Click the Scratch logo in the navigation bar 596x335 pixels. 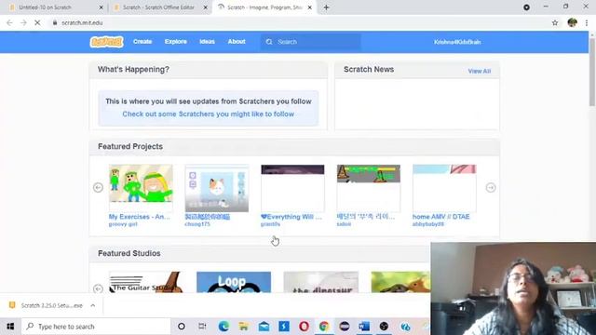click(x=106, y=42)
